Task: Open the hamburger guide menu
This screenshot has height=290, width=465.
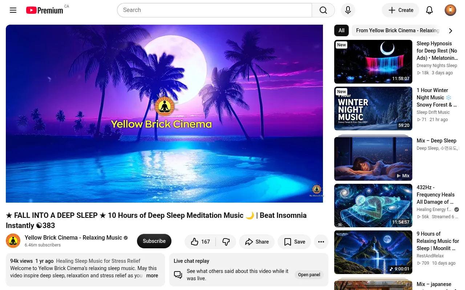Action: coord(13,10)
